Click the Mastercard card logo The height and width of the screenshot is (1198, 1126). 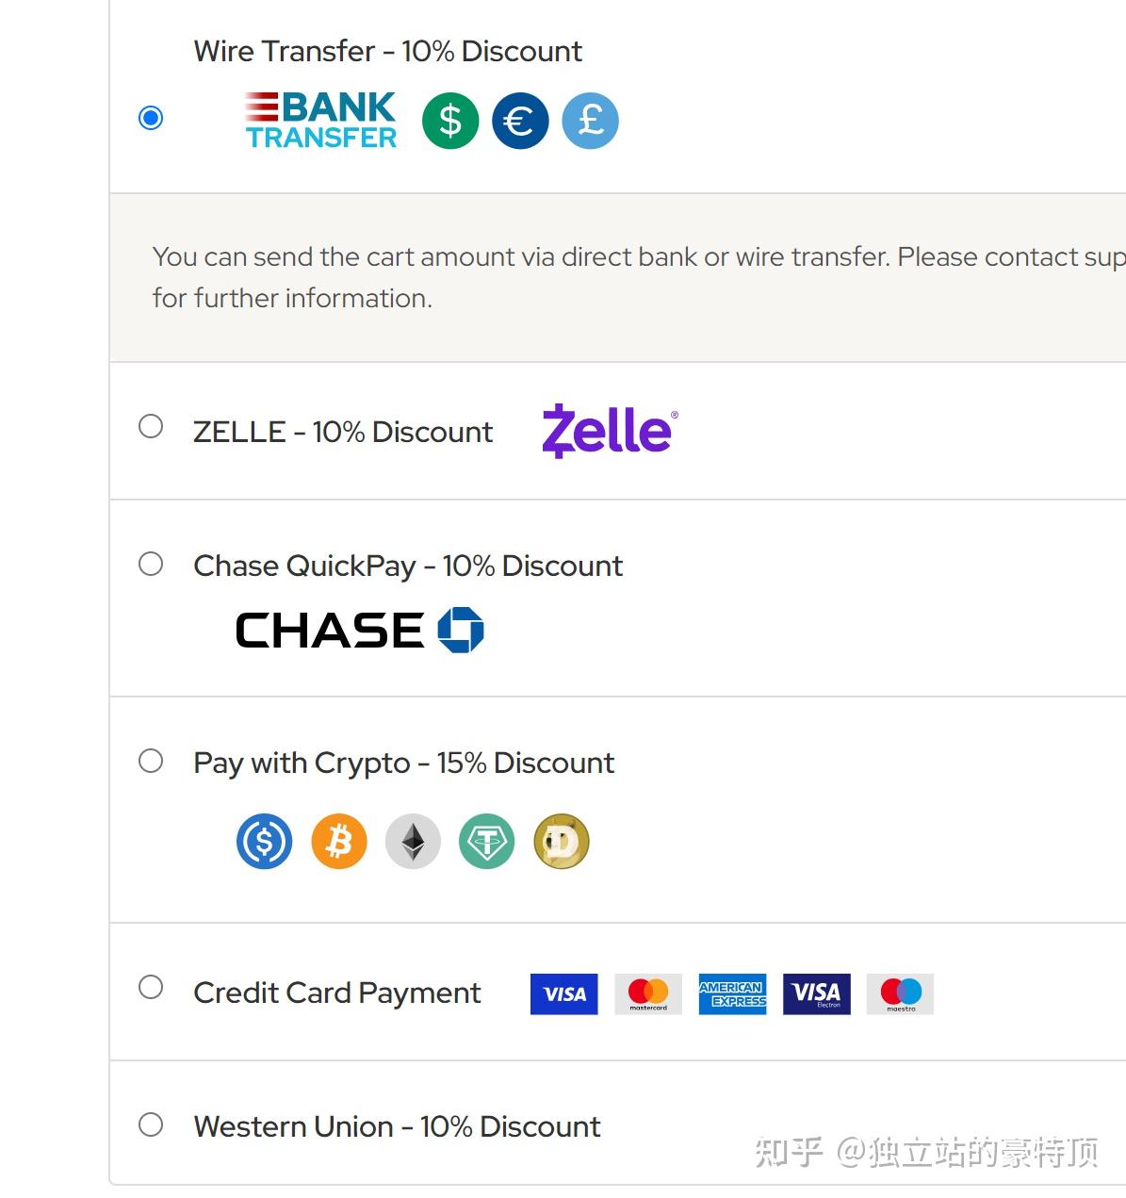(648, 993)
